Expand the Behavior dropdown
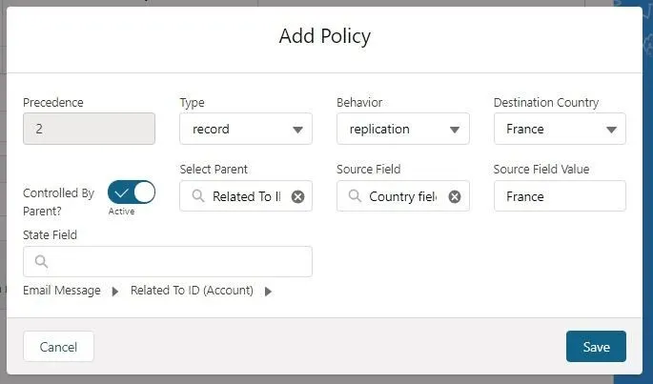The image size is (653, 384). (402, 129)
